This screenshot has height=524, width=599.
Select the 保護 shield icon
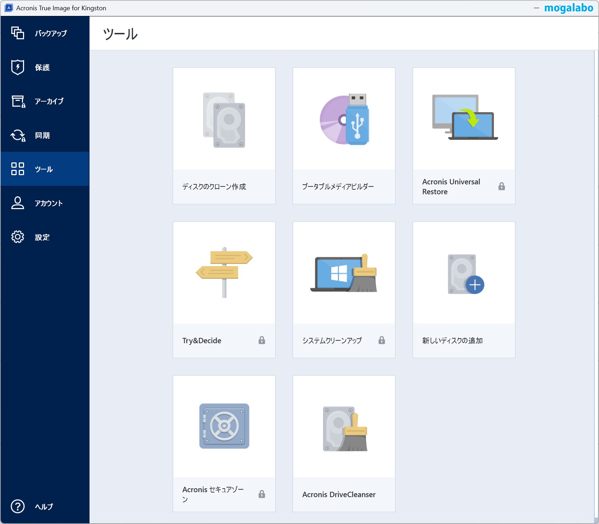[x=17, y=67]
